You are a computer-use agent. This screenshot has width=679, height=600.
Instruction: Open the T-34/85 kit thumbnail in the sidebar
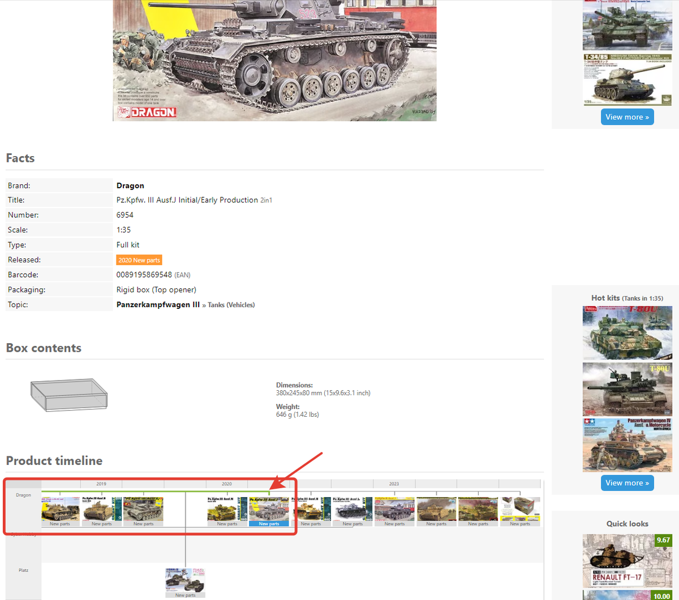(x=628, y=80)
